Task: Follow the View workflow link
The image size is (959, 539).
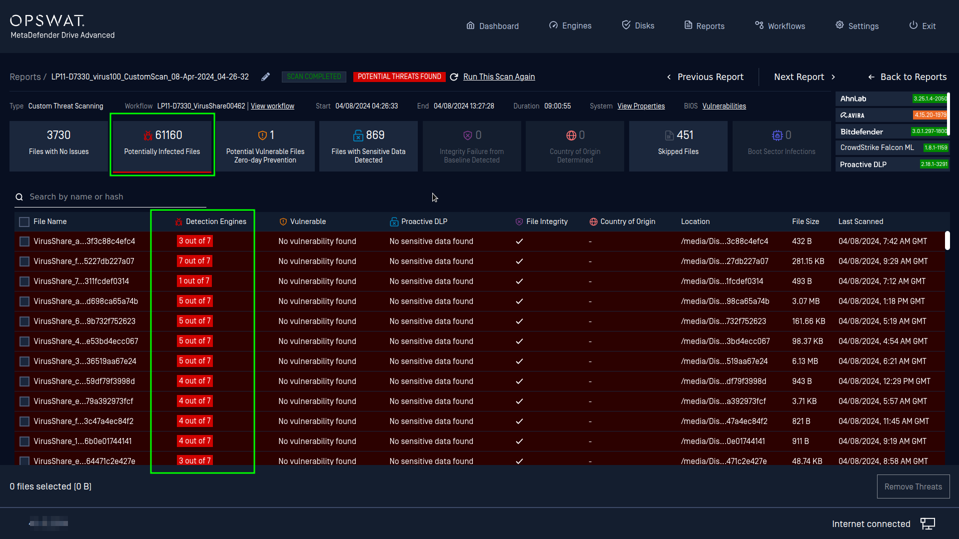Action: (272, 106)
